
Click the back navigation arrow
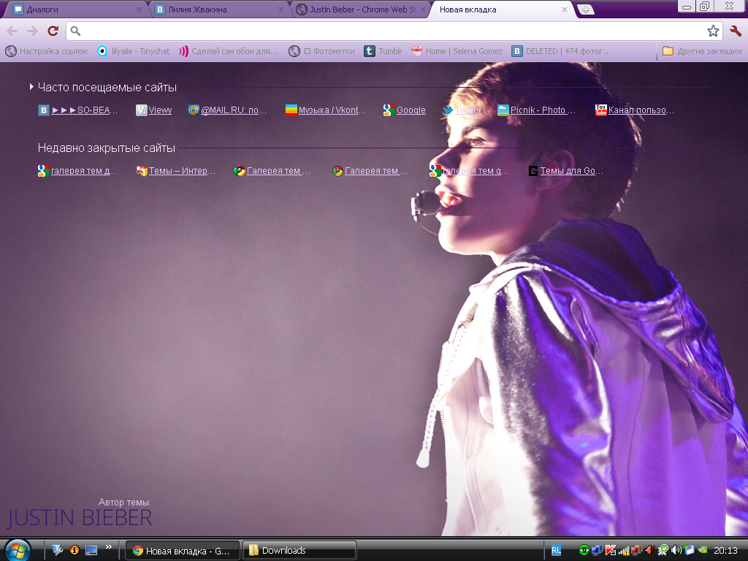click(12, 31)
